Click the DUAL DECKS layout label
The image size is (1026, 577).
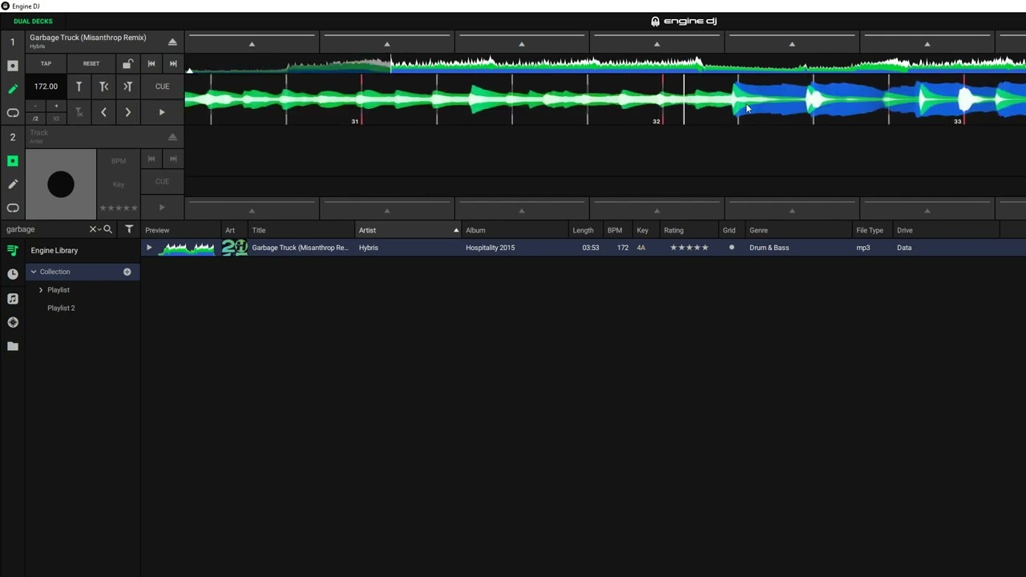33,21
